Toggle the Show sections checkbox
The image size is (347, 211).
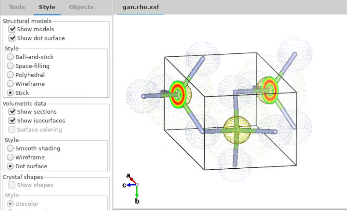pyautogui.click(x=12, y=111)
